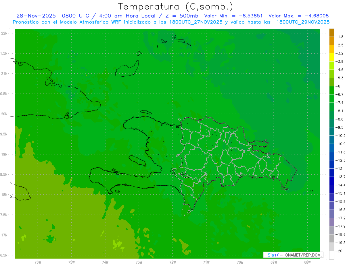The image size is (345, 266).
Task: Click the '-5.3' colorbar label
Action: [340, 78]
